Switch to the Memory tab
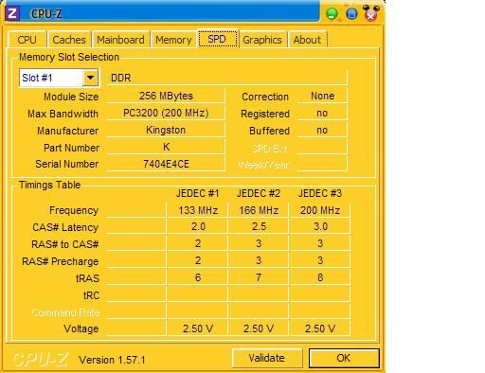This screenshot has height=373, width=485. click(173, 40)
